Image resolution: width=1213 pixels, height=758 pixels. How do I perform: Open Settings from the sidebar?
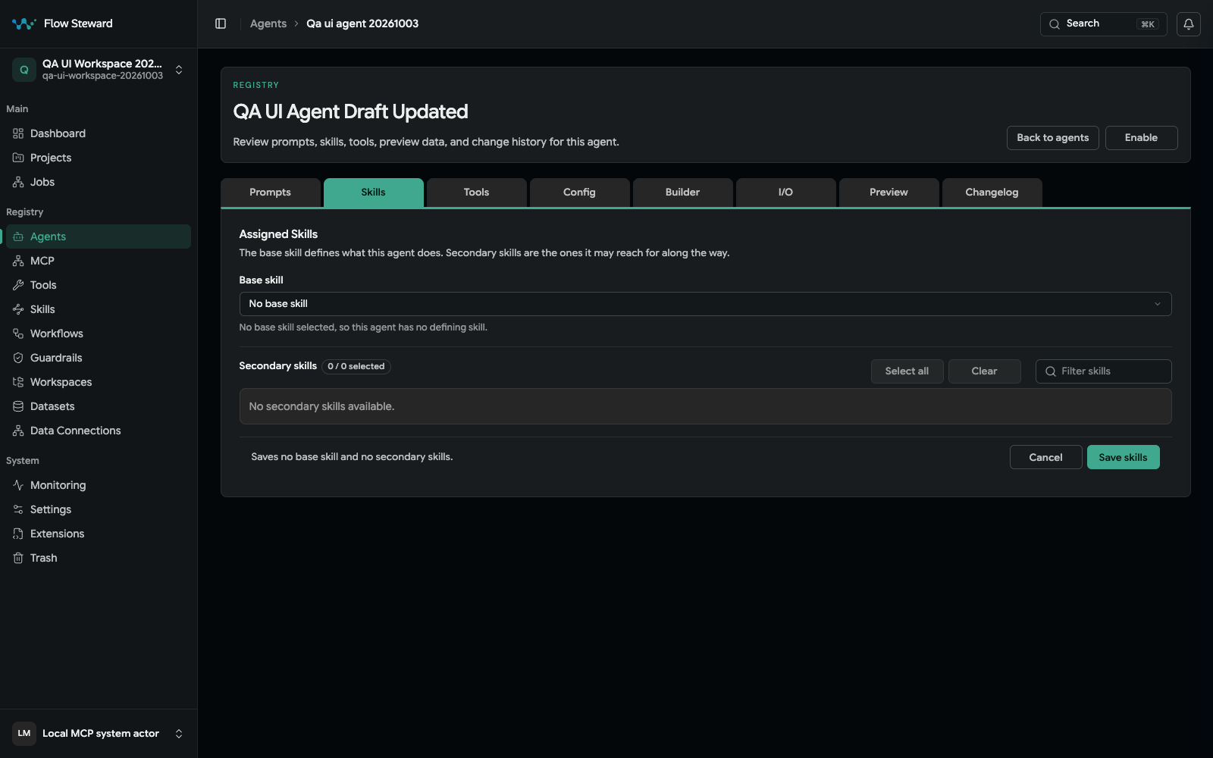pyautogui.click(x=99, y=509)
